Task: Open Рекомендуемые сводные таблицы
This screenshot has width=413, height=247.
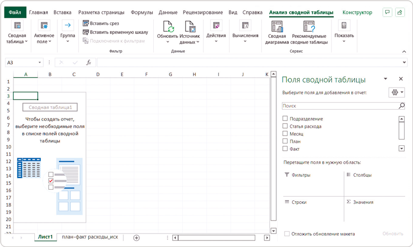Action: 309,27
